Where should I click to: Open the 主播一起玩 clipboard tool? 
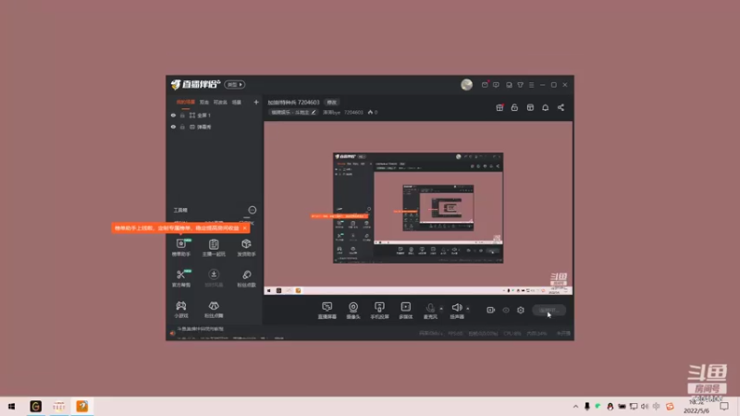[x=214, y=247]
